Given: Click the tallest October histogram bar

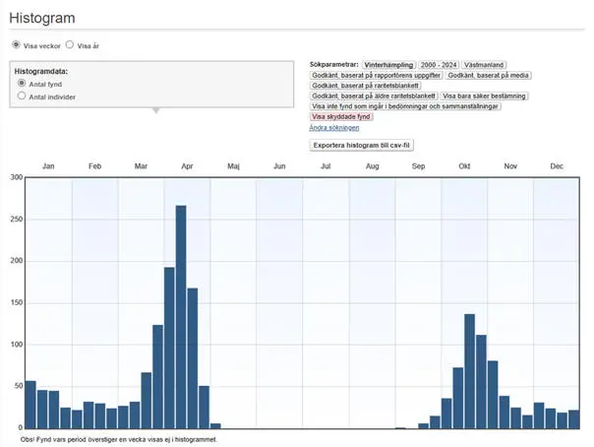Looking at the screenshot, I should click(x=470, y=370).
